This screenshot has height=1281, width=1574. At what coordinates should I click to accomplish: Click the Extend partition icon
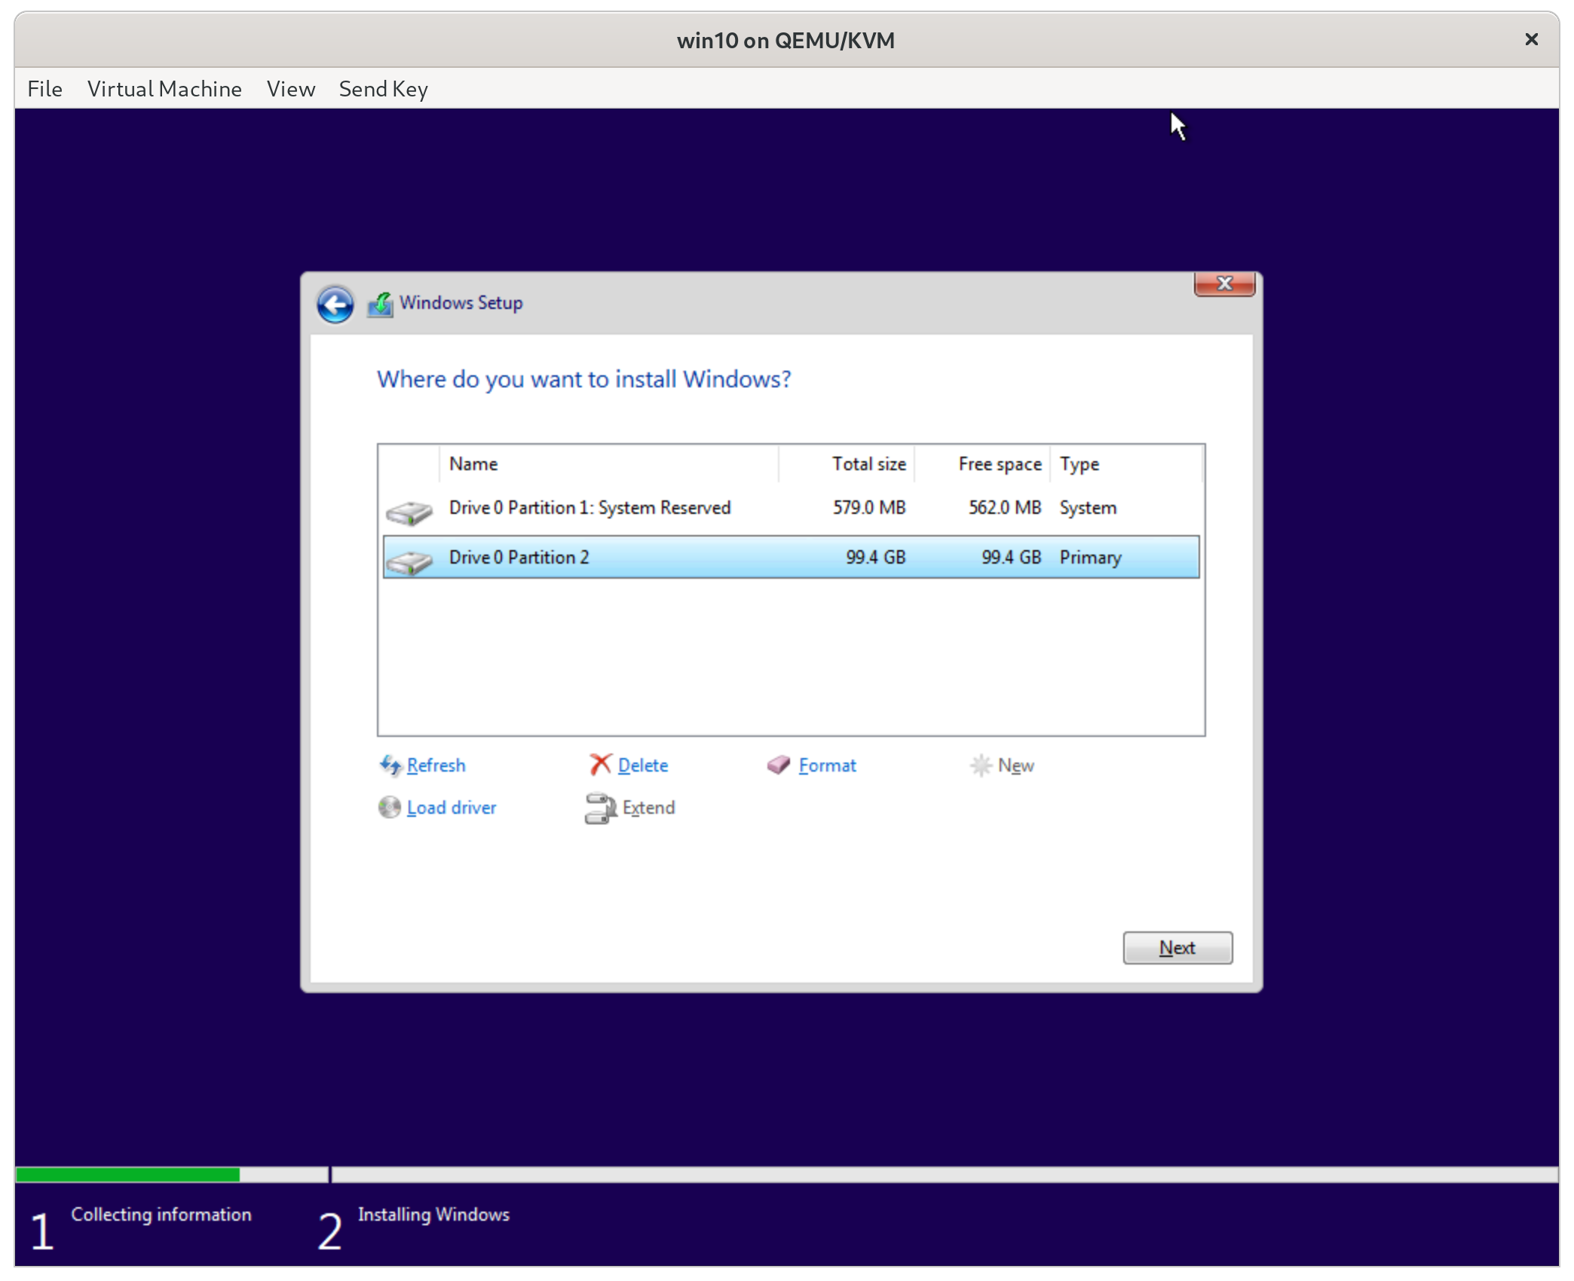click(599, 808)
